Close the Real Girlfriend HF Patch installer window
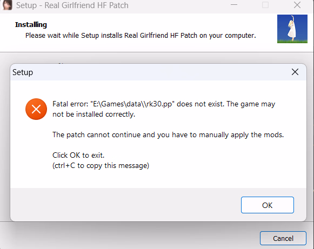Image resolution: width=314 pixels, height=249 pixels. (297, 5)
